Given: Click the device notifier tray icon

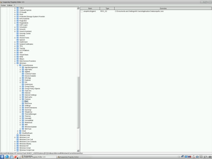Looking at the screenshot, I should pyautogui.click(x=197, y=157).
